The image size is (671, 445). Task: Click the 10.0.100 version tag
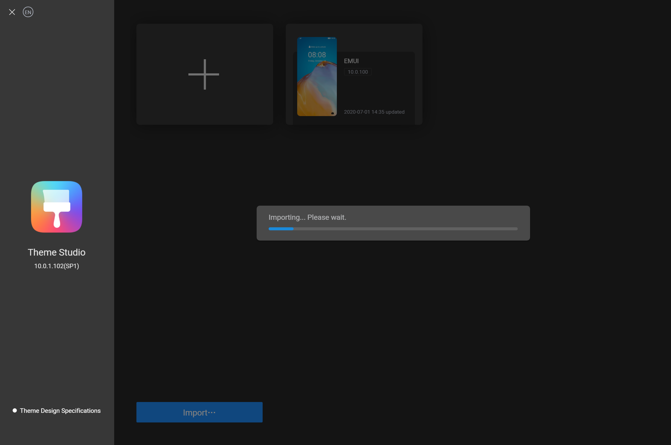click(x=358, y=72)
